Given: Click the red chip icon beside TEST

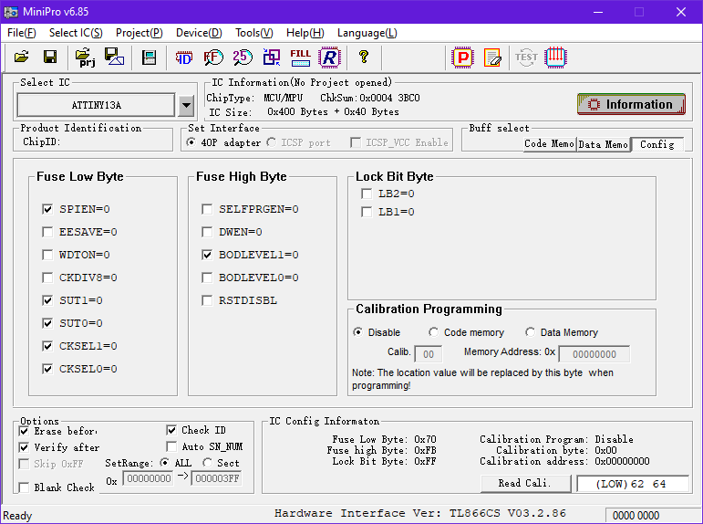Looking at the screenshot, I should (x=556, y=58).
